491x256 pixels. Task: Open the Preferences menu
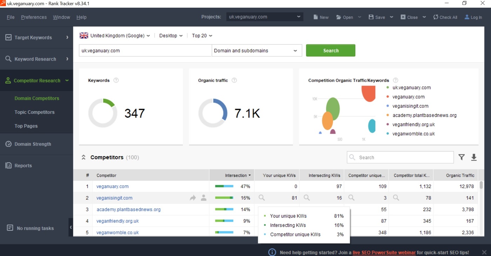34,17
